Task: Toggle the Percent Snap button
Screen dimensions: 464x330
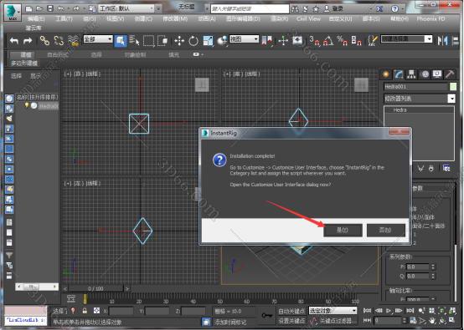Action: pyautogui.click(x=343, y=41)
